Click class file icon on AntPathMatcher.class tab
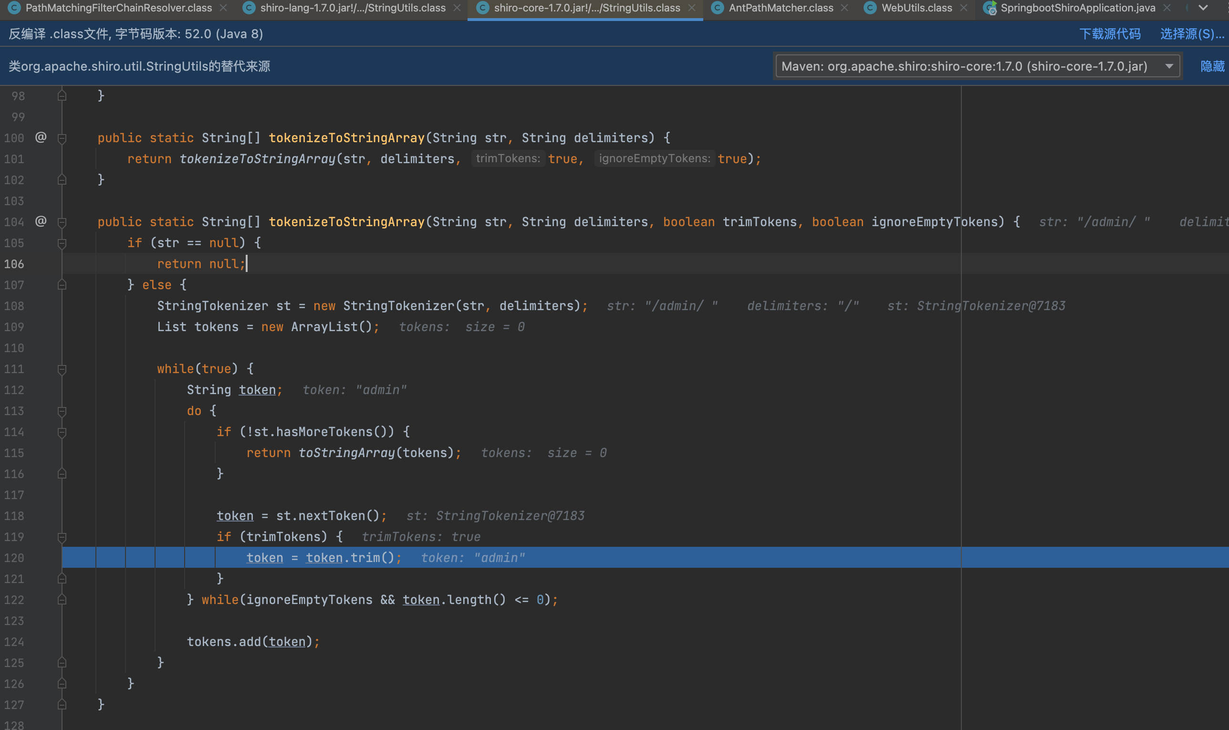The width and height of the screenshot is (1229, 730). [717, 8]
